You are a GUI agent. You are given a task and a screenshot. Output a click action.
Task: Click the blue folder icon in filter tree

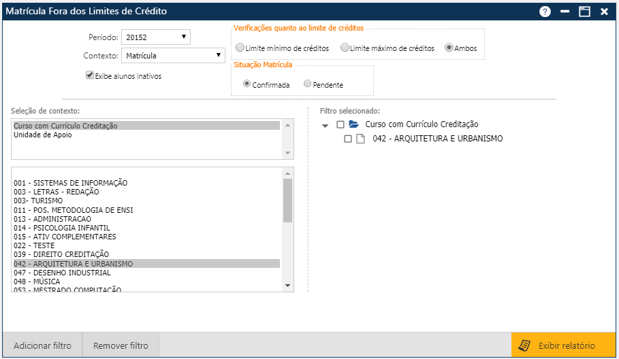353,124
